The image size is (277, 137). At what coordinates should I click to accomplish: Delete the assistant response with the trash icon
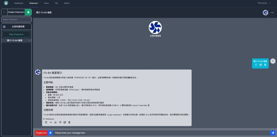tap(70, 122)
